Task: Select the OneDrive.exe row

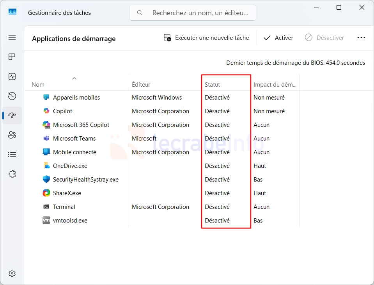Action: [70, 166]
